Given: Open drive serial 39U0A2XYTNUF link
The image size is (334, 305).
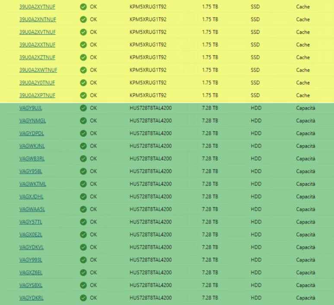Looking at the screenshot, I should tap(37, 7).
